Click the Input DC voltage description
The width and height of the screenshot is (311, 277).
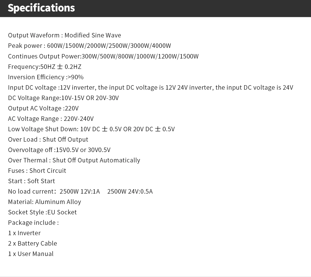pyautogui.click(x=151, y=87)
